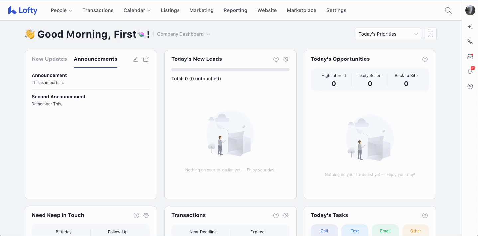
Task: Open the AI assistant sparkle icon
Action: 470,27
